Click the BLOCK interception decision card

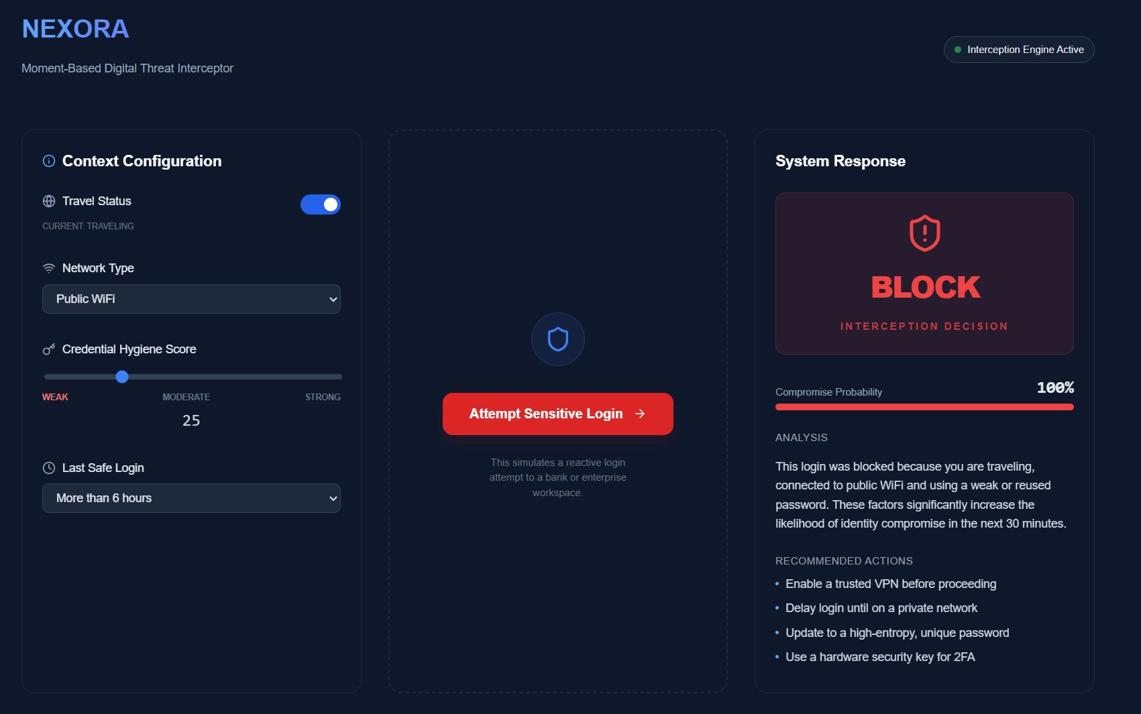(924, 274)
